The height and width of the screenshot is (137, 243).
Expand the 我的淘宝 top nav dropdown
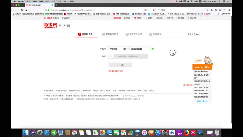coord(128,18)
